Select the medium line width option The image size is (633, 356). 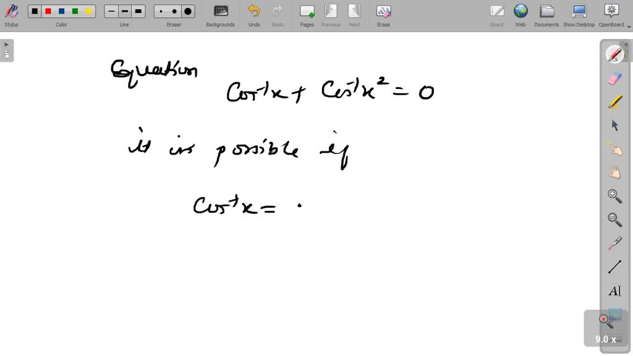tap(124, 11)
